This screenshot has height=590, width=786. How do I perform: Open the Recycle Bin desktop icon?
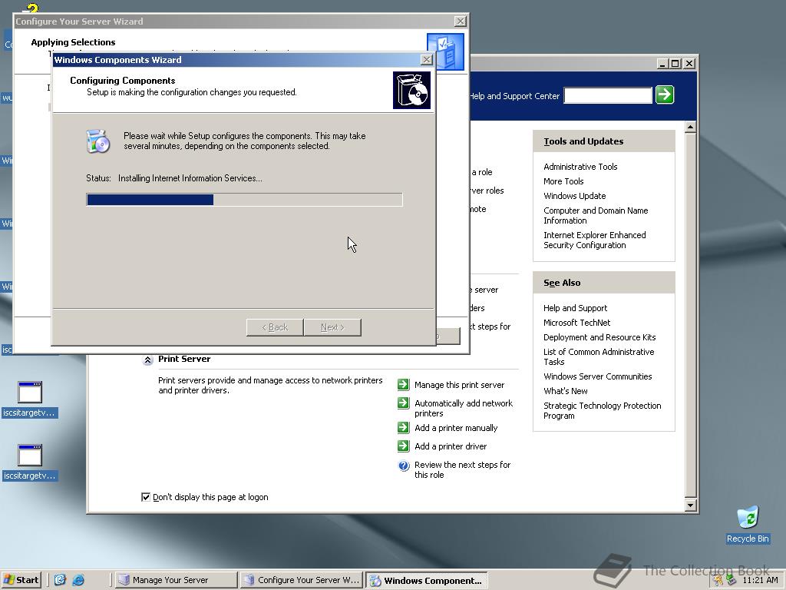point(748,524)
